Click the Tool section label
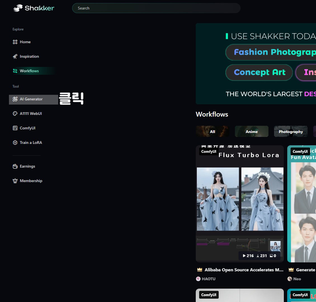 (x=15, y=86)
